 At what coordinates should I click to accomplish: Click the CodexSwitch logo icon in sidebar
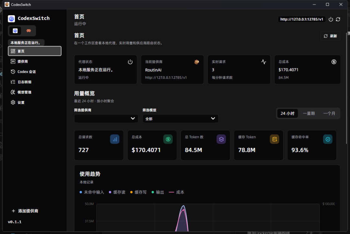point(11,18)
